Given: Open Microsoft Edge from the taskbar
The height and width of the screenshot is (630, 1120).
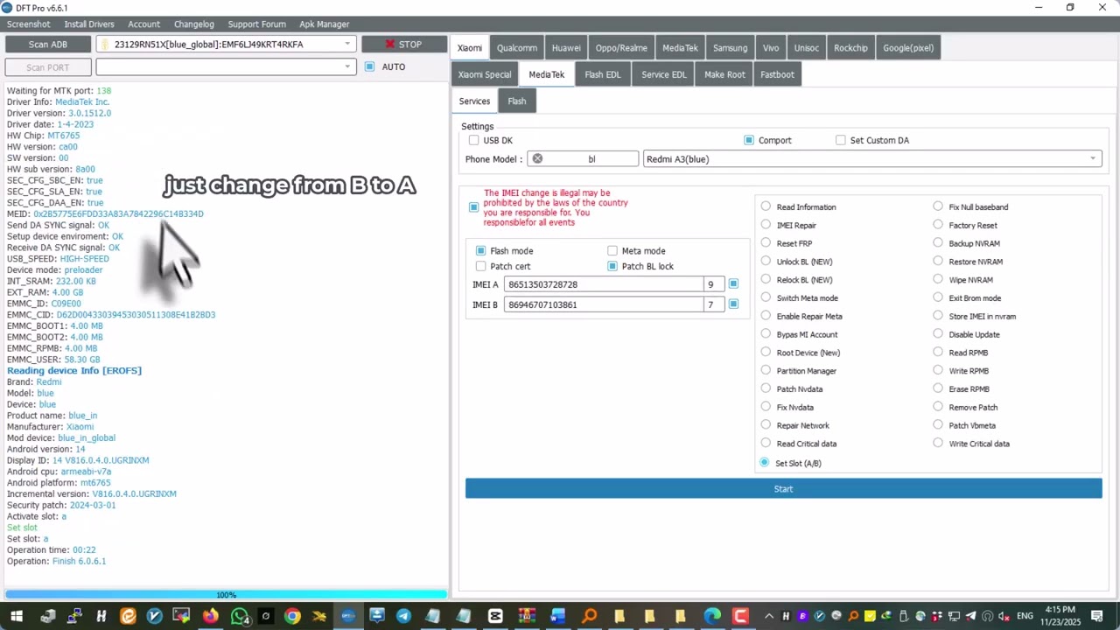Looking at the screenshot, I should (x=713, y=617).
